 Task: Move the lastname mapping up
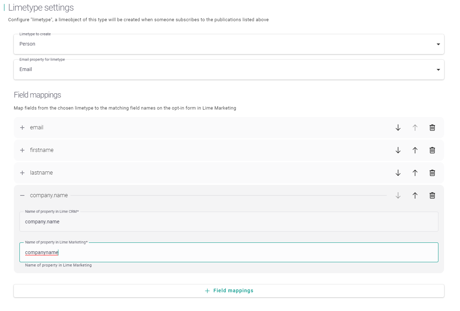click(x=415, y=172)
